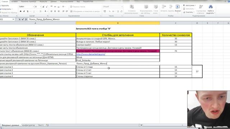The image size is (230, 129).
Task: Open the number format dropdown showing Общий
Action: coord(122,6)
